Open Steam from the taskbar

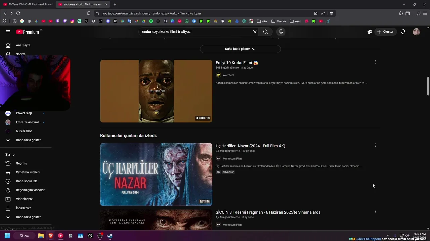pos(110,236)
